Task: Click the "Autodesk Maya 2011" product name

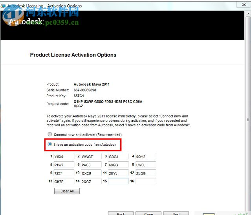Action: coord(92,84)
